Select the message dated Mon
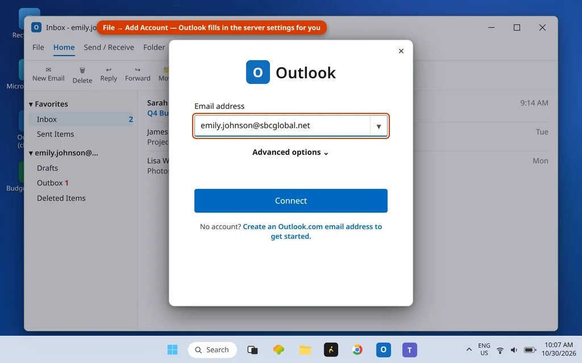 pos(347,166)
